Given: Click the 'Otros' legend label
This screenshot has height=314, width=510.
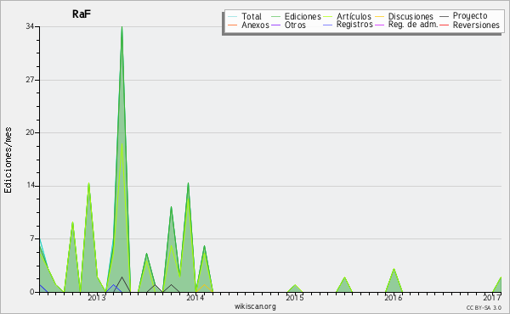Looking at the screenshot, I should click(295, 25).
